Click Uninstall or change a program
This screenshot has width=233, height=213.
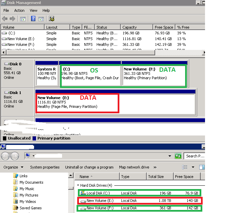pos(89,167)
